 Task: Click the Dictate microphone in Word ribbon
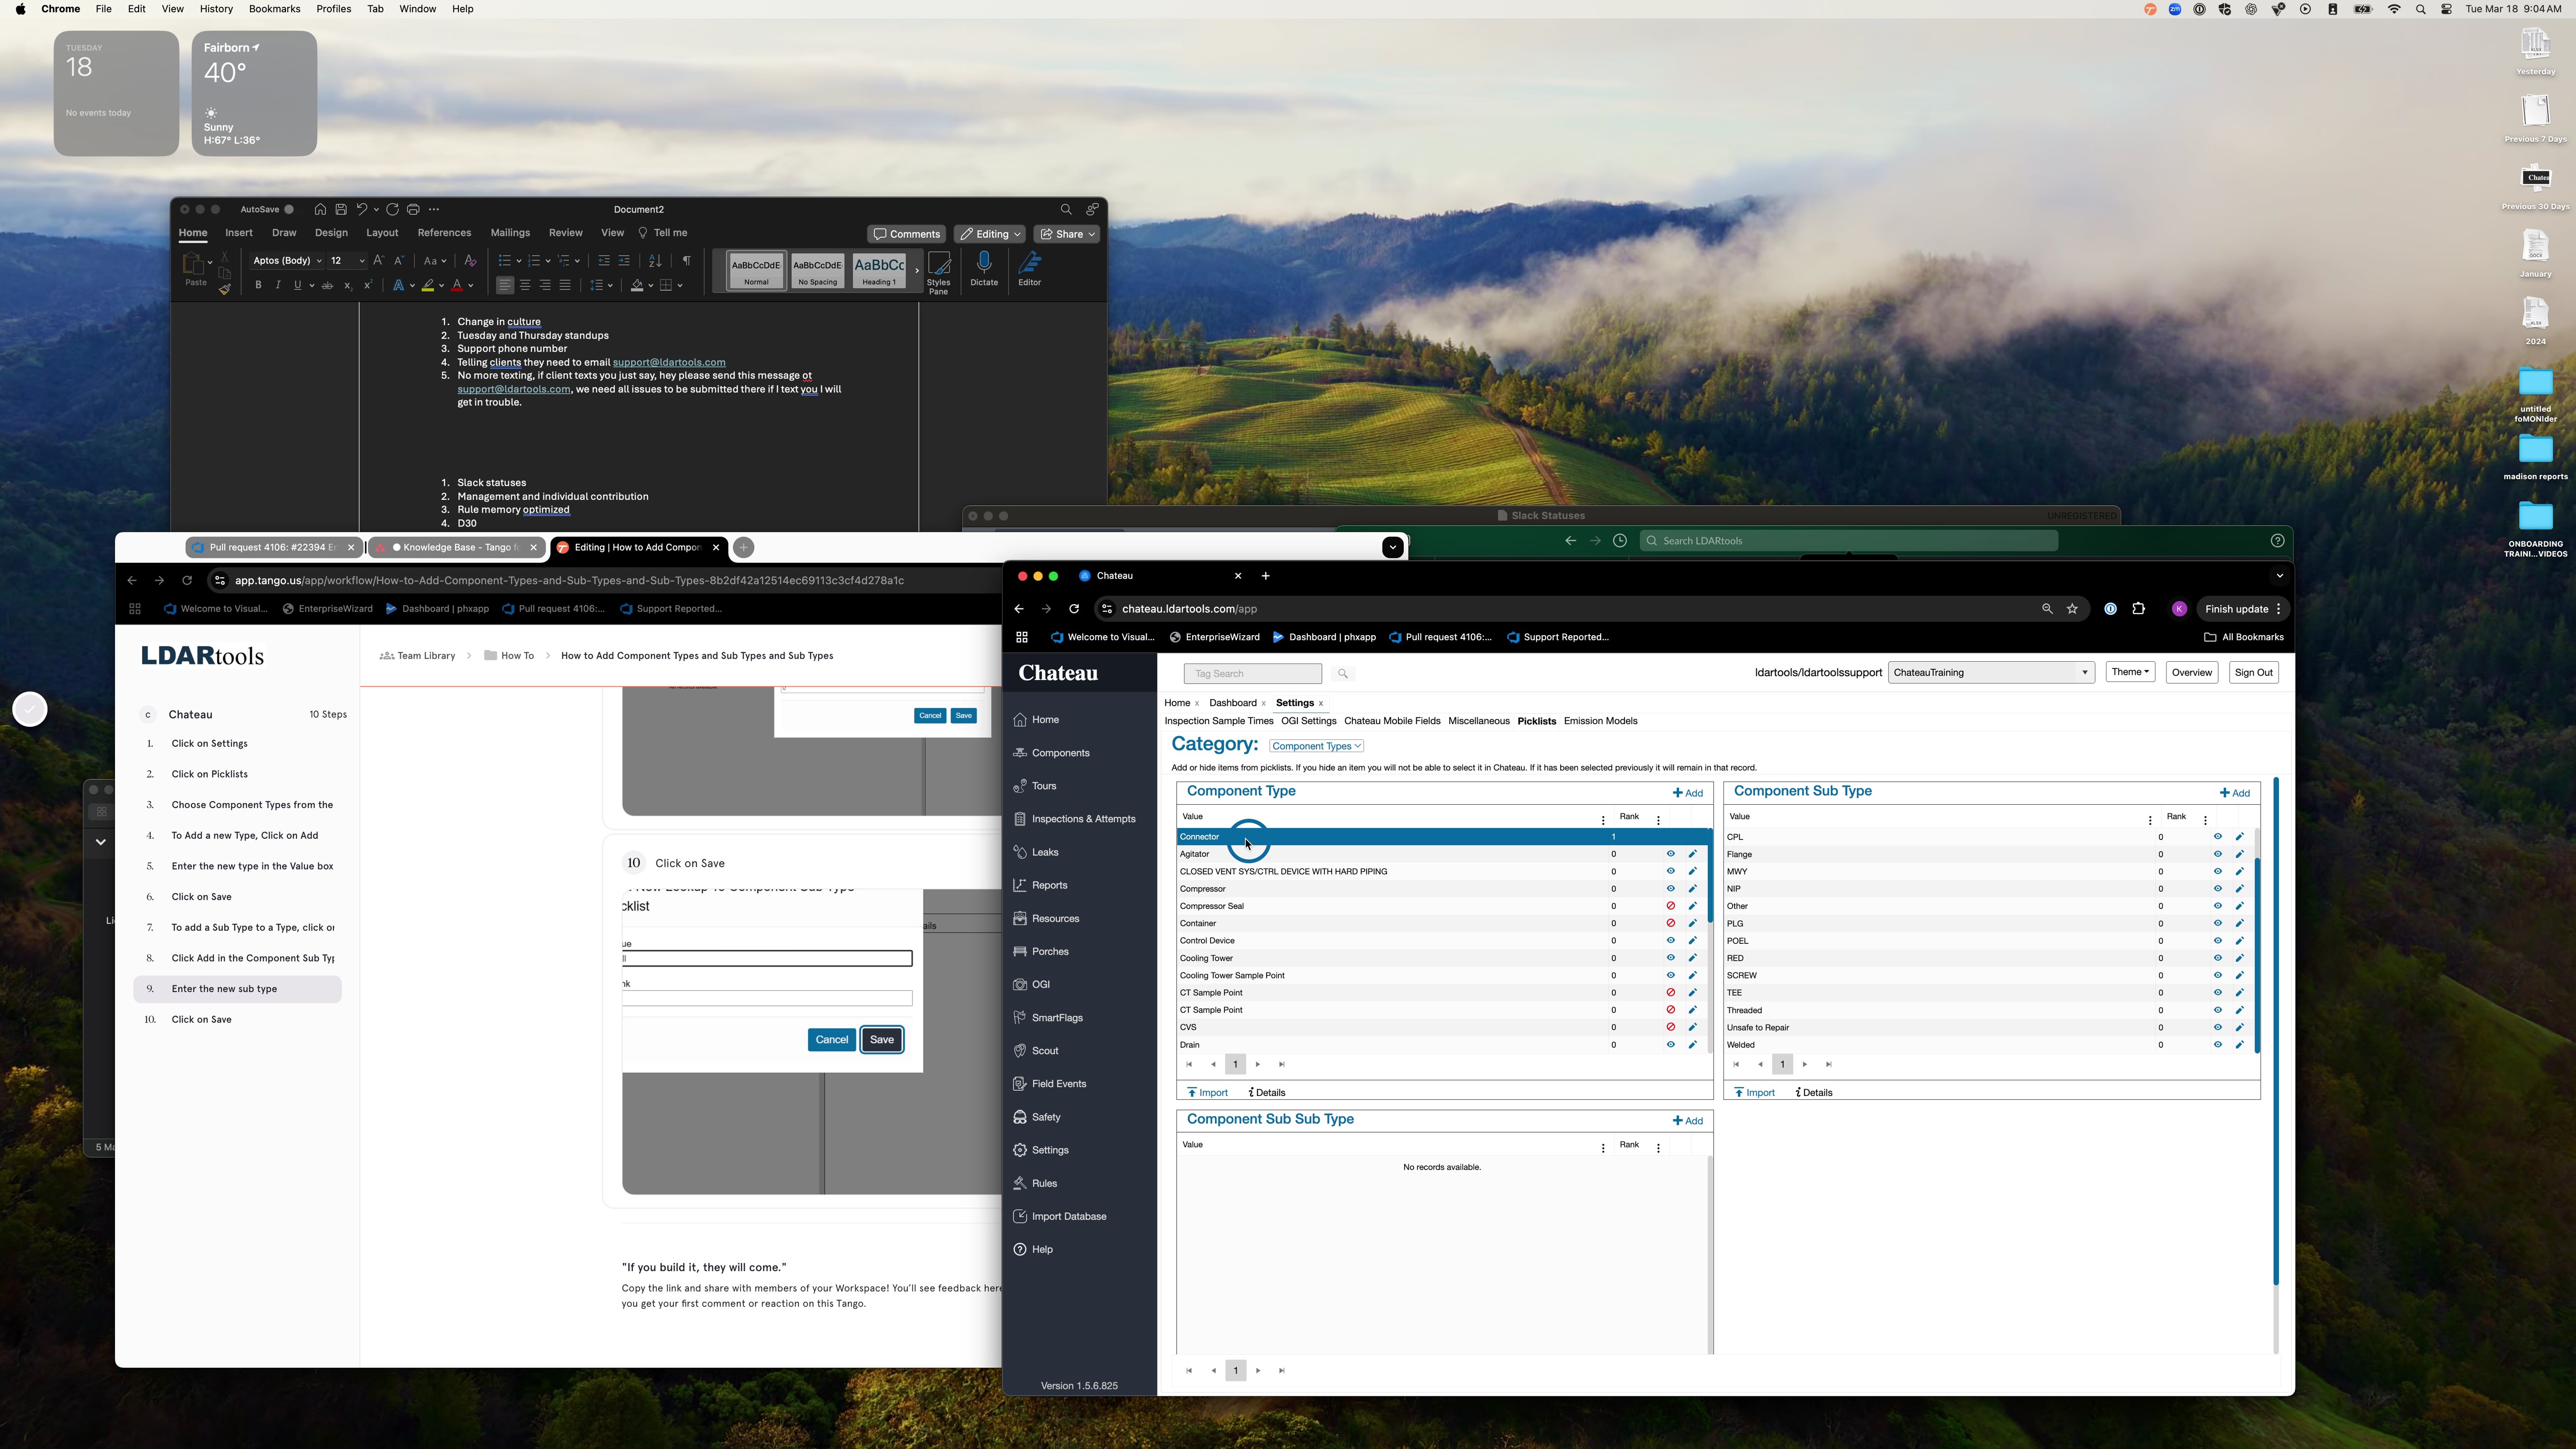pyautogui.click(x=984, y=268)
